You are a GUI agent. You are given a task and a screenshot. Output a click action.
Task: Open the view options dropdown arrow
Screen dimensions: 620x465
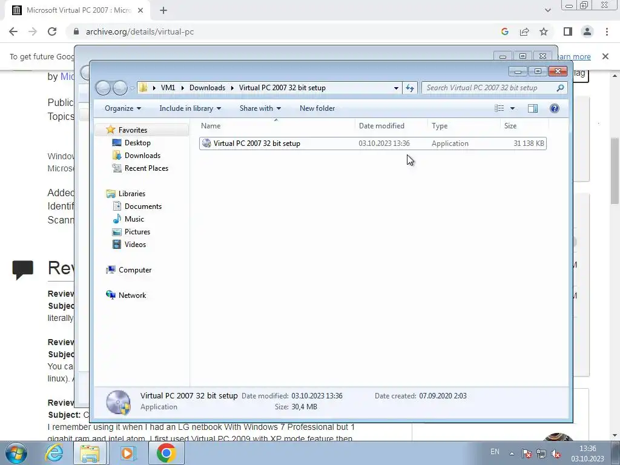pos(512,108)
